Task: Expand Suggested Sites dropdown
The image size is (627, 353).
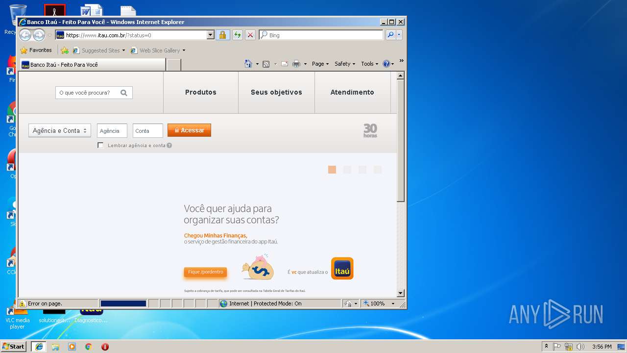Action: coord(123,50)
